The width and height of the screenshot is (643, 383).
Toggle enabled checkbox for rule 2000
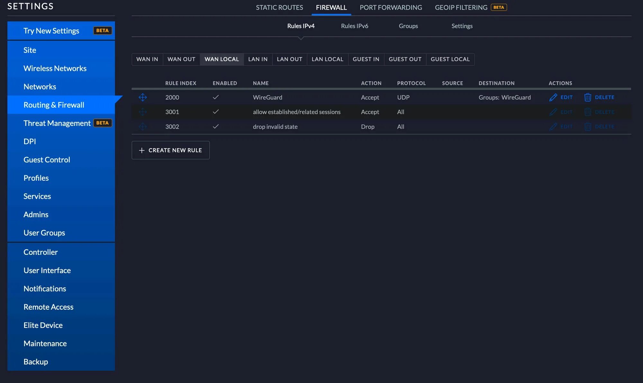pos(216,97)
